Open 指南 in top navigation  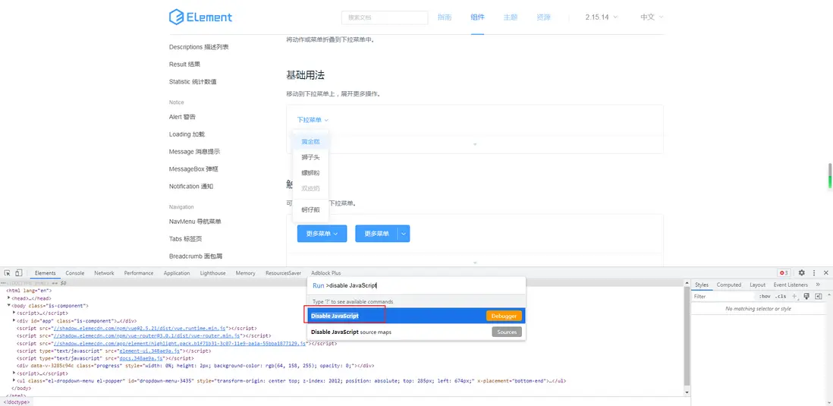(445, 17)
